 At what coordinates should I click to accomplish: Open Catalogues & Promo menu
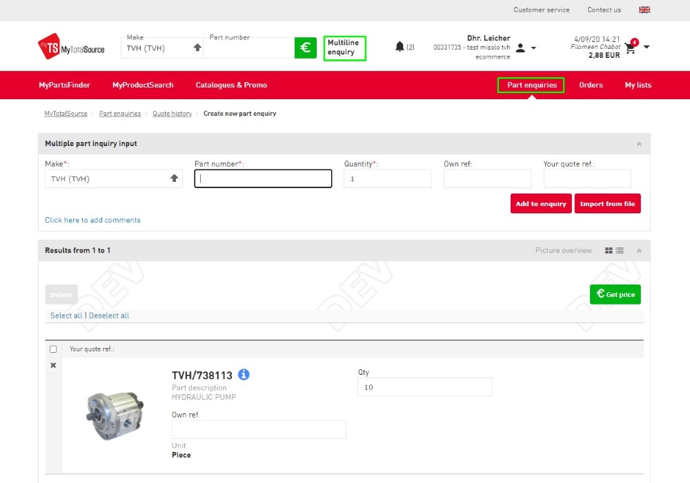231,85
